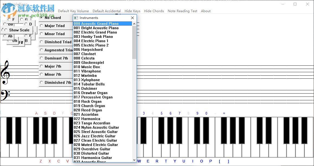Close the Instruments window
The height and width of the screenshot is (166, 314).
(x=132, y=18)
